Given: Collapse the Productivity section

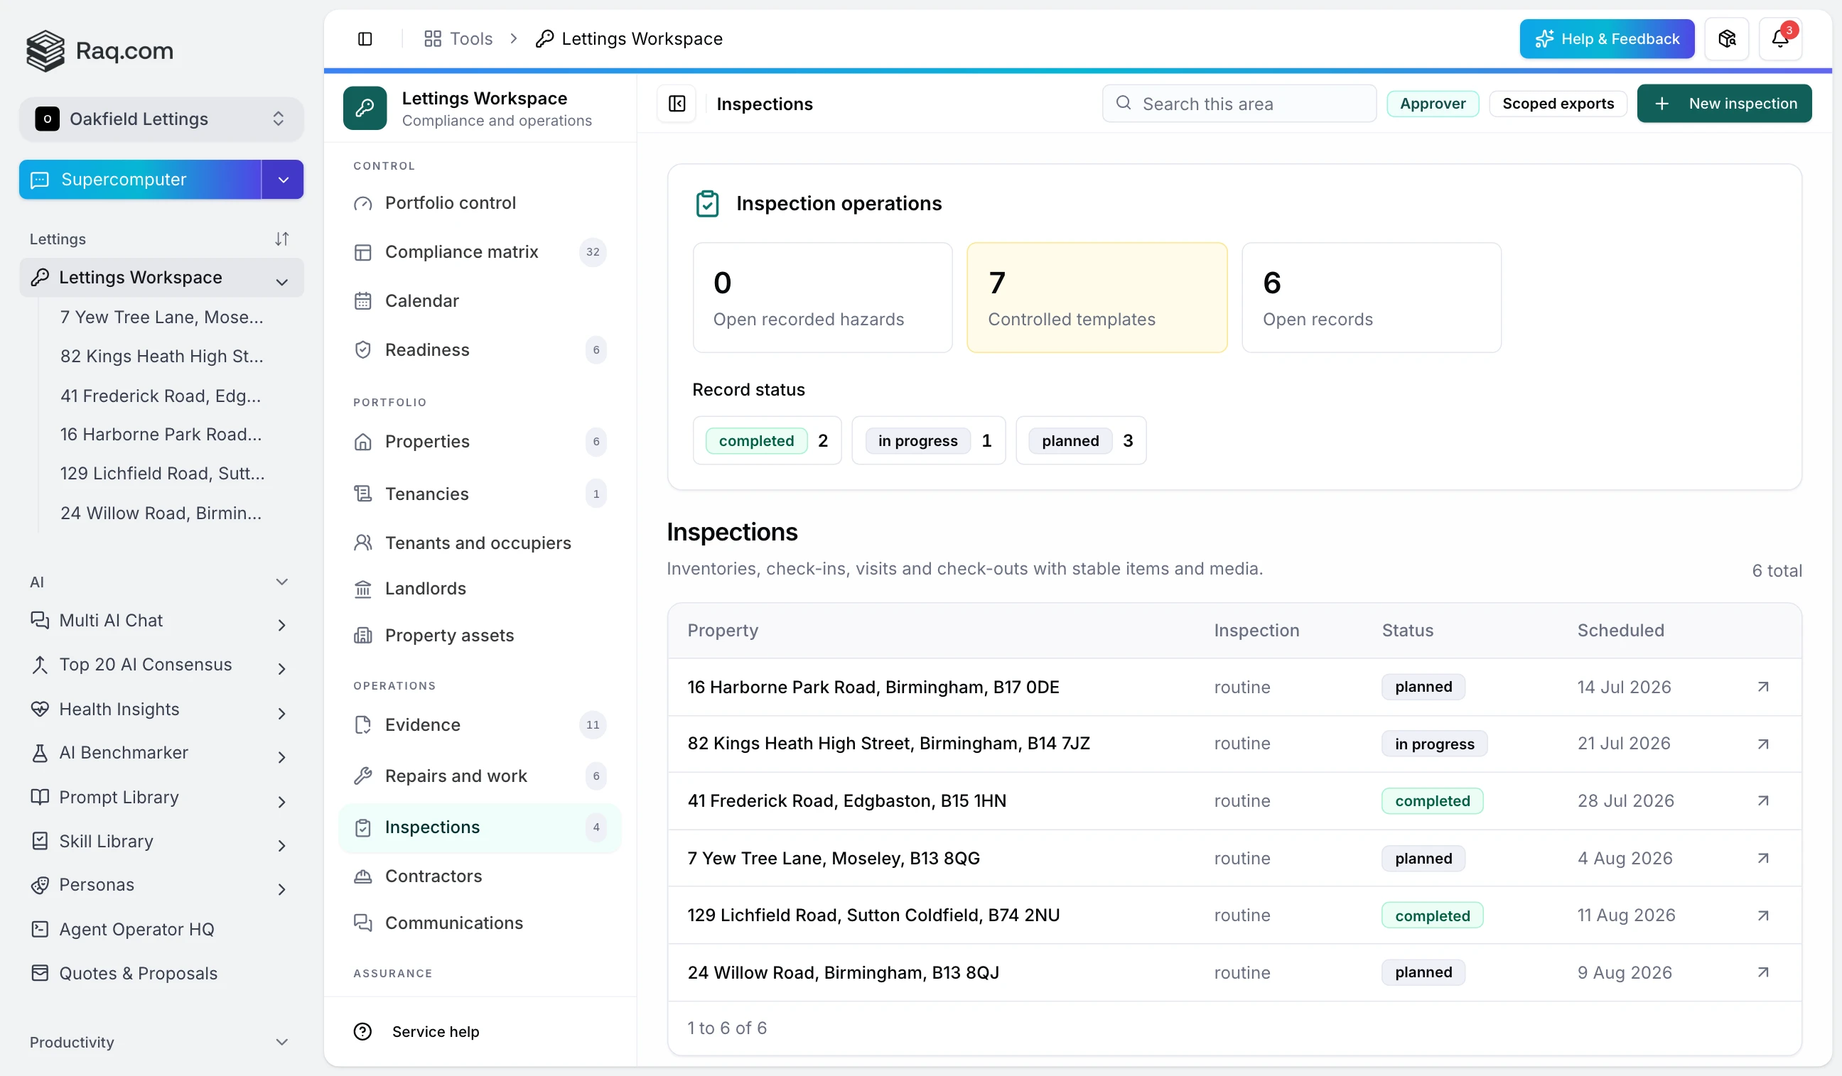Looking at the screenshot, I should (x=282, y=1043).
